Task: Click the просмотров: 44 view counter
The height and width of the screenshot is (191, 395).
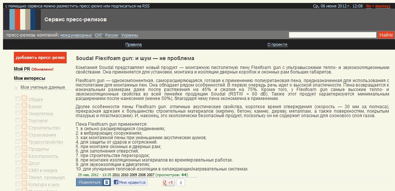Action: [x=172, y=175]
